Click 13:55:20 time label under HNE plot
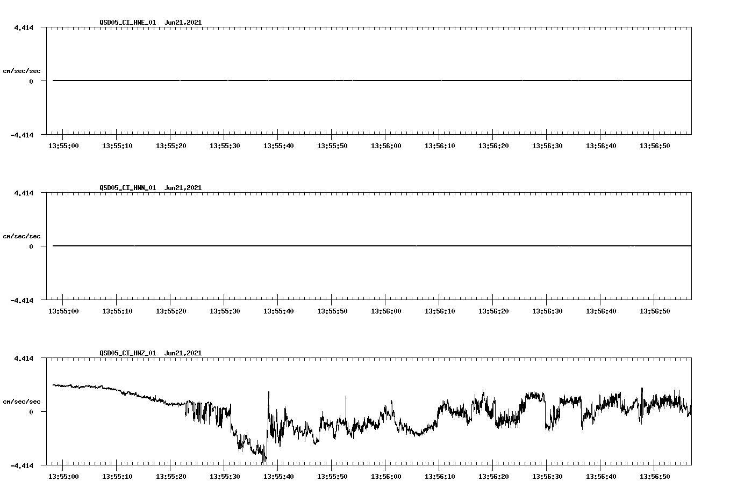Screen dimensions: 730x496 (171, 146)
